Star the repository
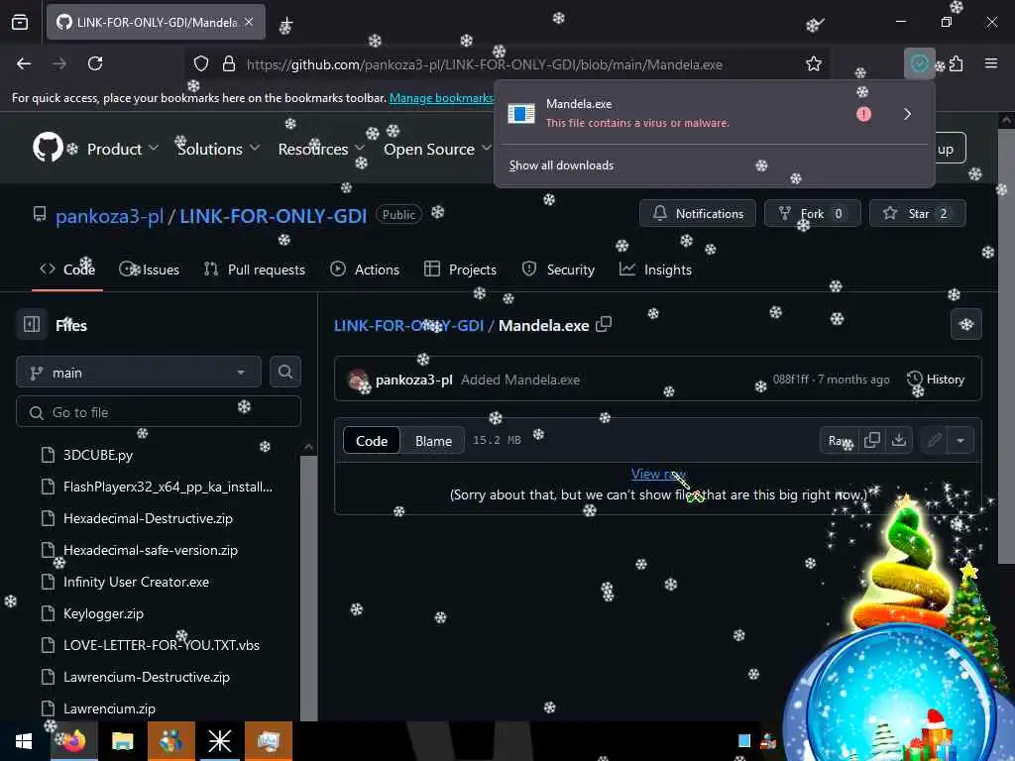 click(x=917, y=213)
